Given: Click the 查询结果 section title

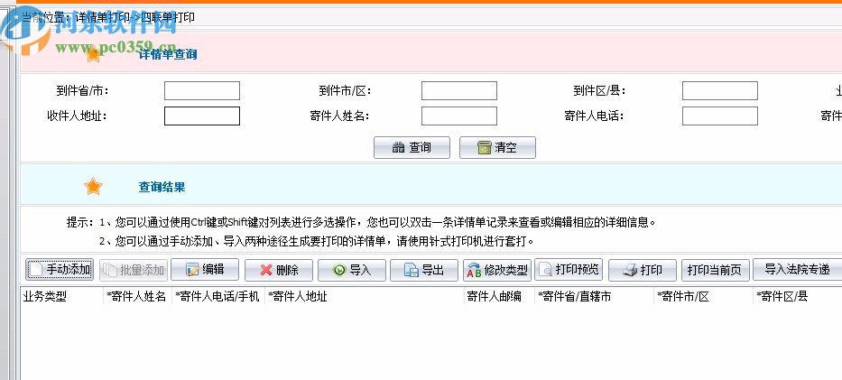Looking at the screenshot, I should click(x=162, y=188).
